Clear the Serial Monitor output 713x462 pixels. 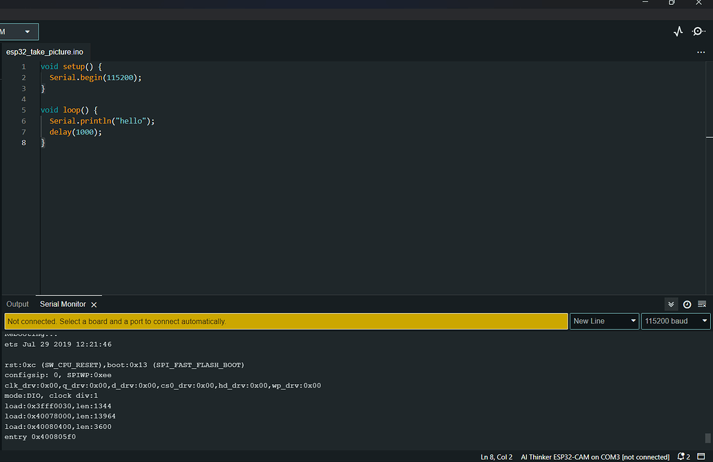[702, 304]
